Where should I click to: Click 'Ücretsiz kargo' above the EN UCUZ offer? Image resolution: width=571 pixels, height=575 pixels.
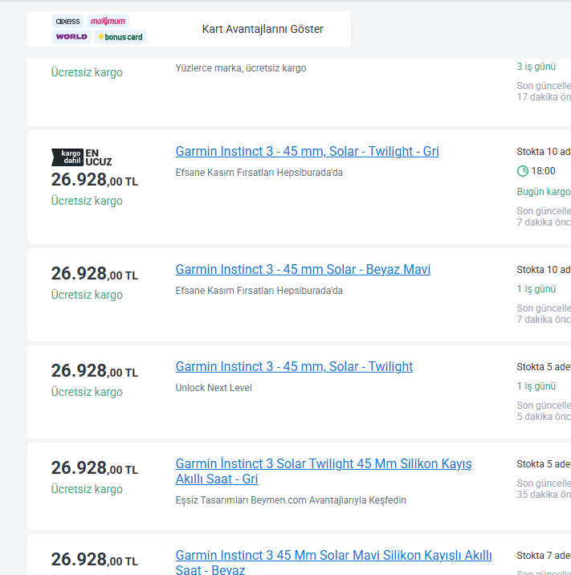(87, 72)
